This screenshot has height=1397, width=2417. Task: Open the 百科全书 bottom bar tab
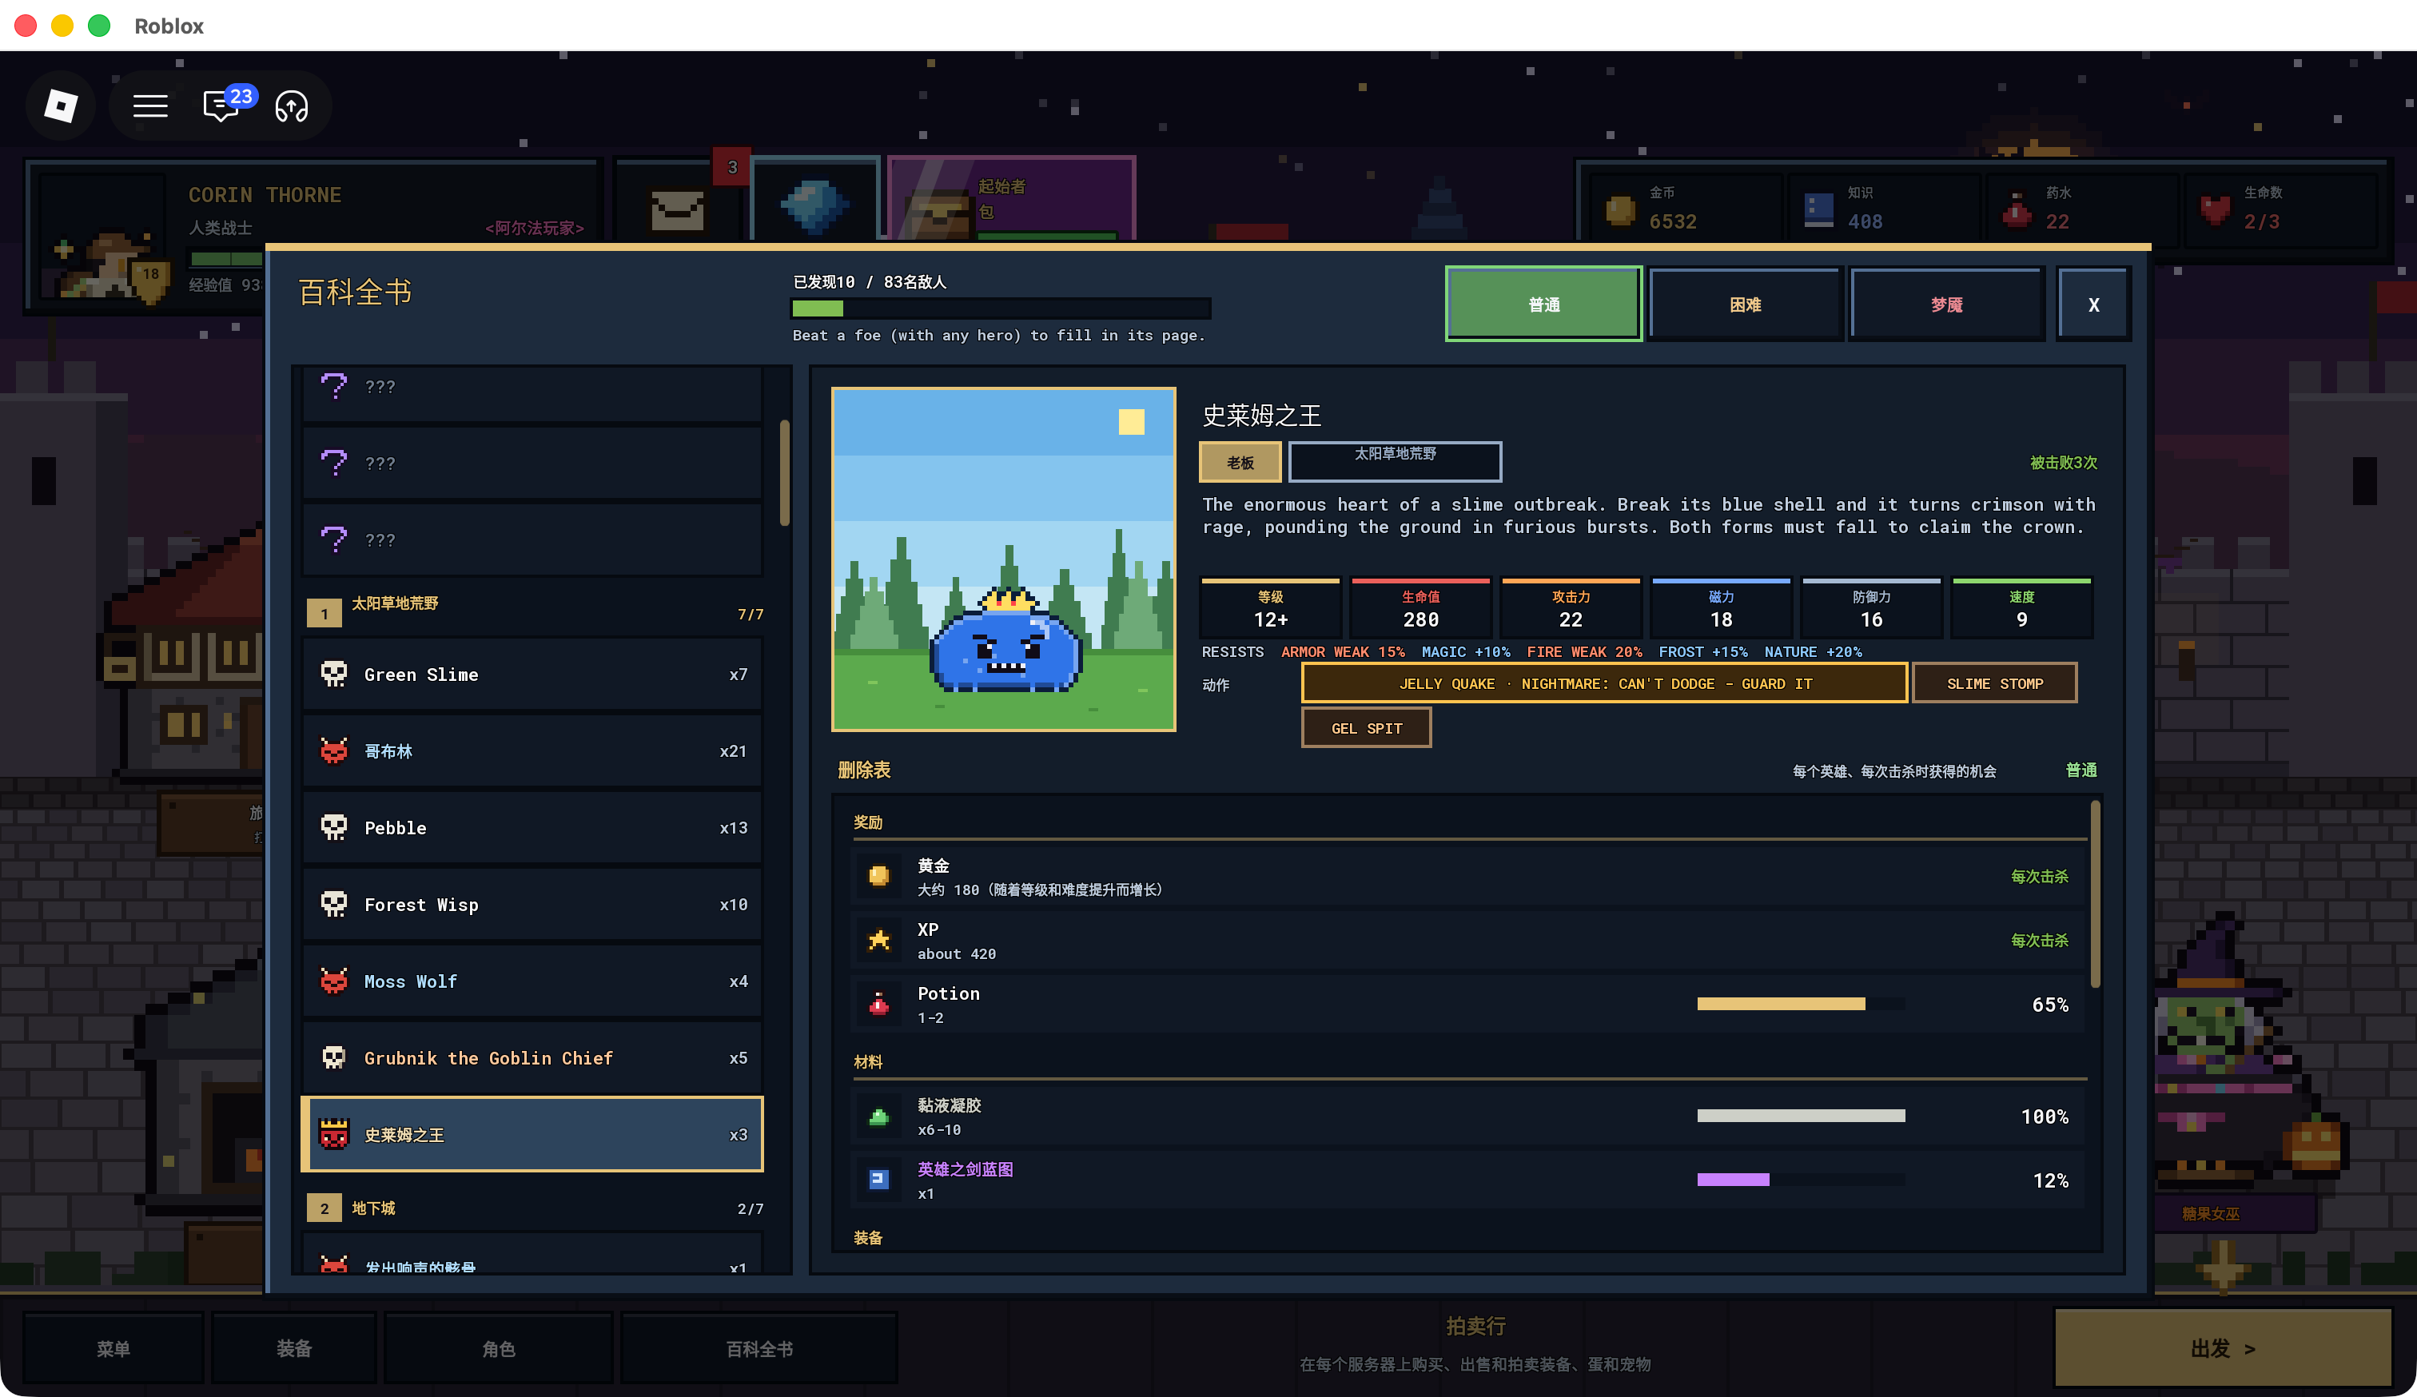point(759,1348)
